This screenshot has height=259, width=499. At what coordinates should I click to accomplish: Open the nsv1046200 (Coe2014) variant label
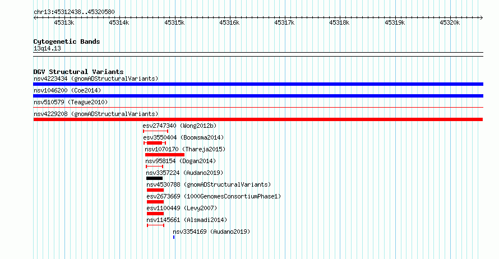[x=67, y=90]
